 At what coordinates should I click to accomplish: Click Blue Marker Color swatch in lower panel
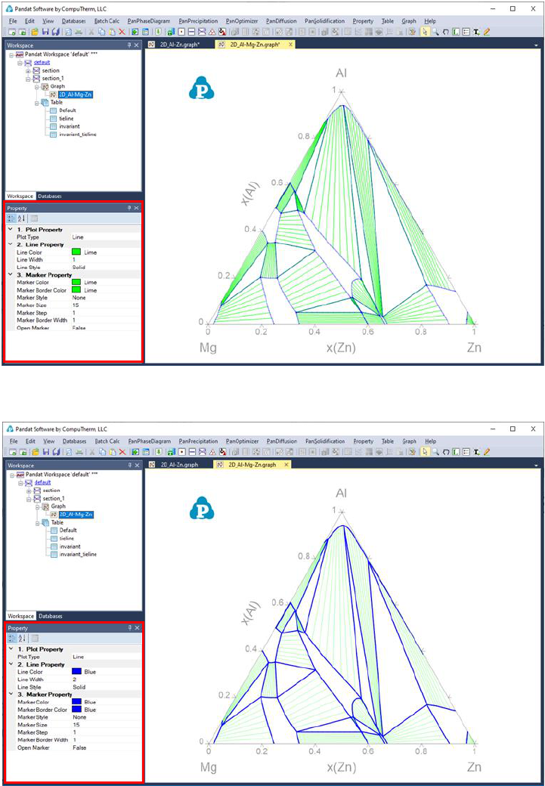tap(76, 702)
